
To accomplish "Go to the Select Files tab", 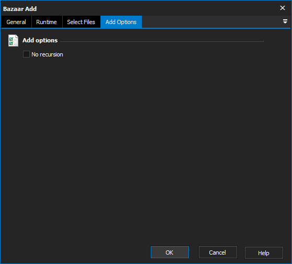I will pos(81,22).
